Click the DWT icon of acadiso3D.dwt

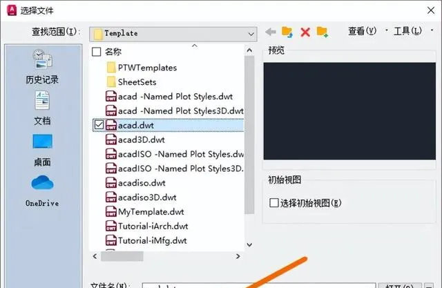tap(111, 197)
